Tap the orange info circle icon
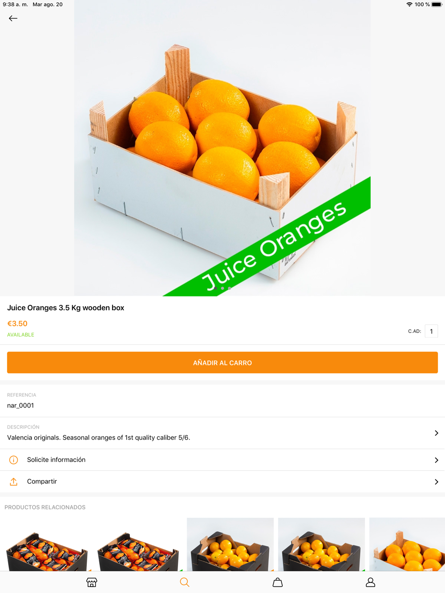 coord(14,460)
